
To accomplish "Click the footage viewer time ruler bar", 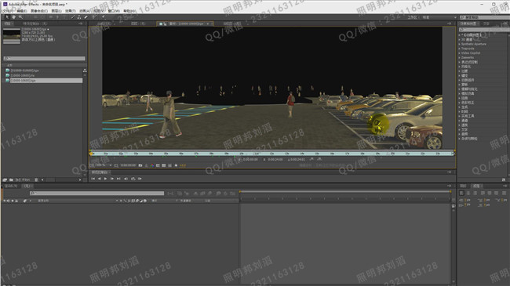I will 272,154.
